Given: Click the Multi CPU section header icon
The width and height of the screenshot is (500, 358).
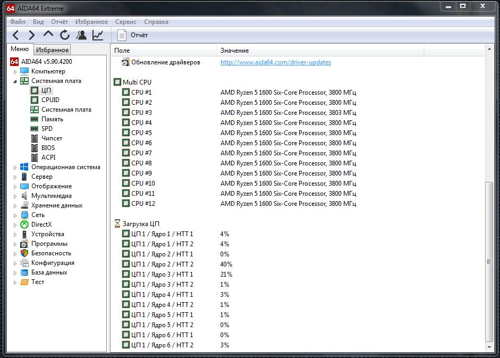Looking at the screenshot, I should click(x=117, y=82).
